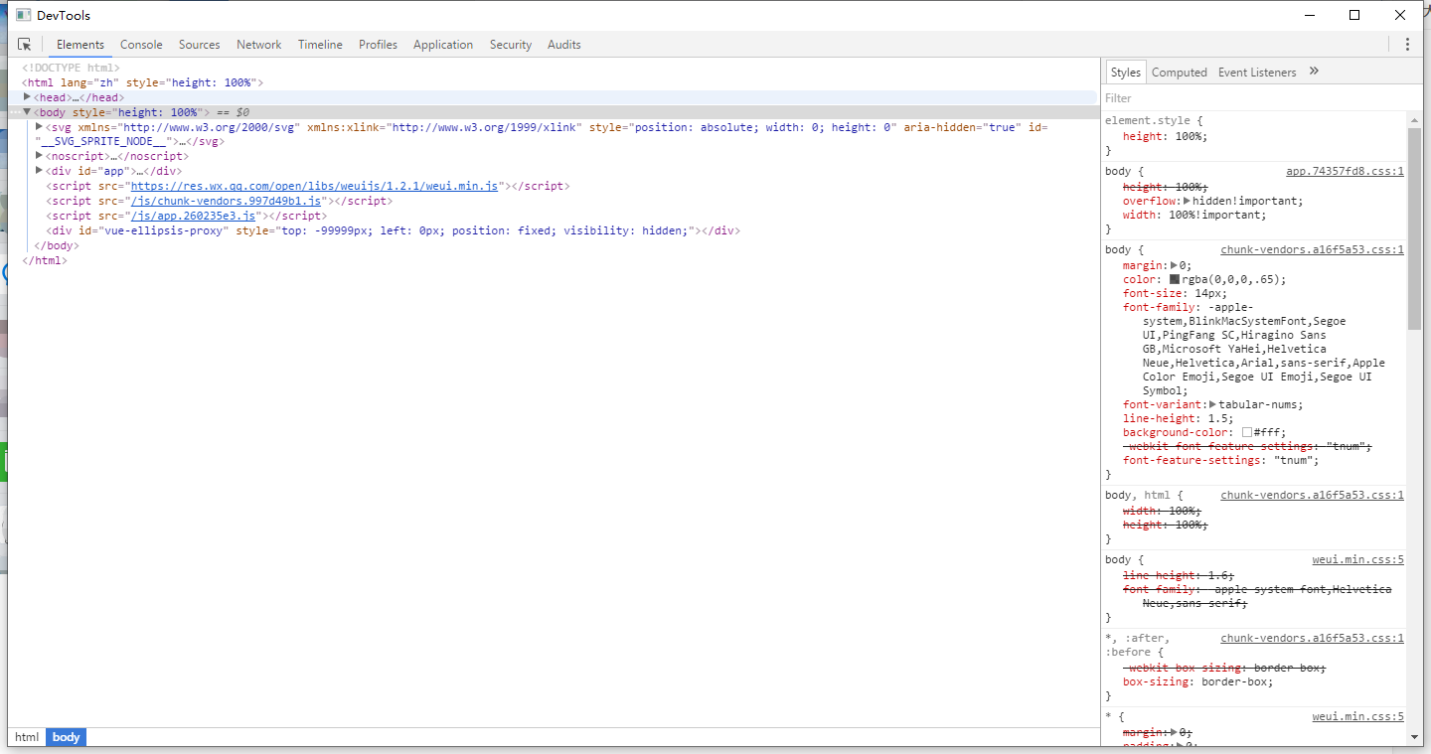Select the closing body tag line

click(56, 245)
